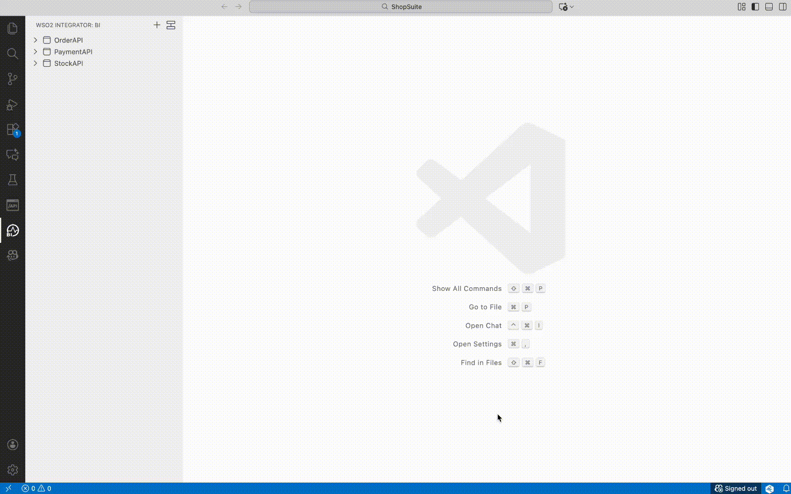Open the Accounts menu icon
This screenshot has width=791, height=494.
click(x=12, y=445)
